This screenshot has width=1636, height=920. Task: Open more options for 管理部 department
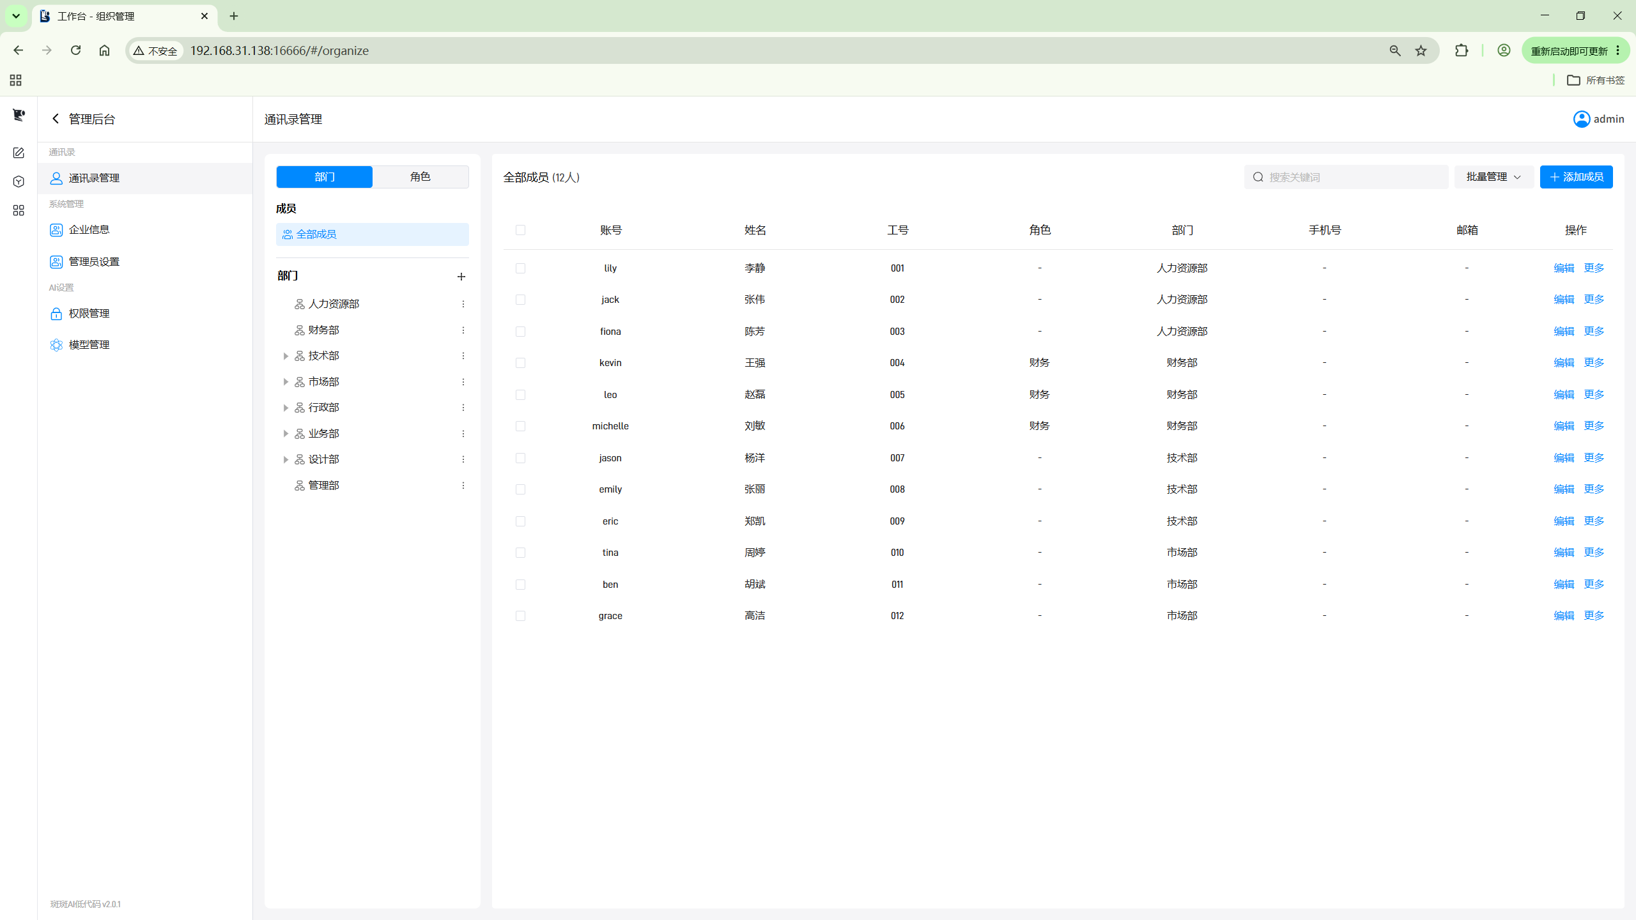click(x=463, y=486)
